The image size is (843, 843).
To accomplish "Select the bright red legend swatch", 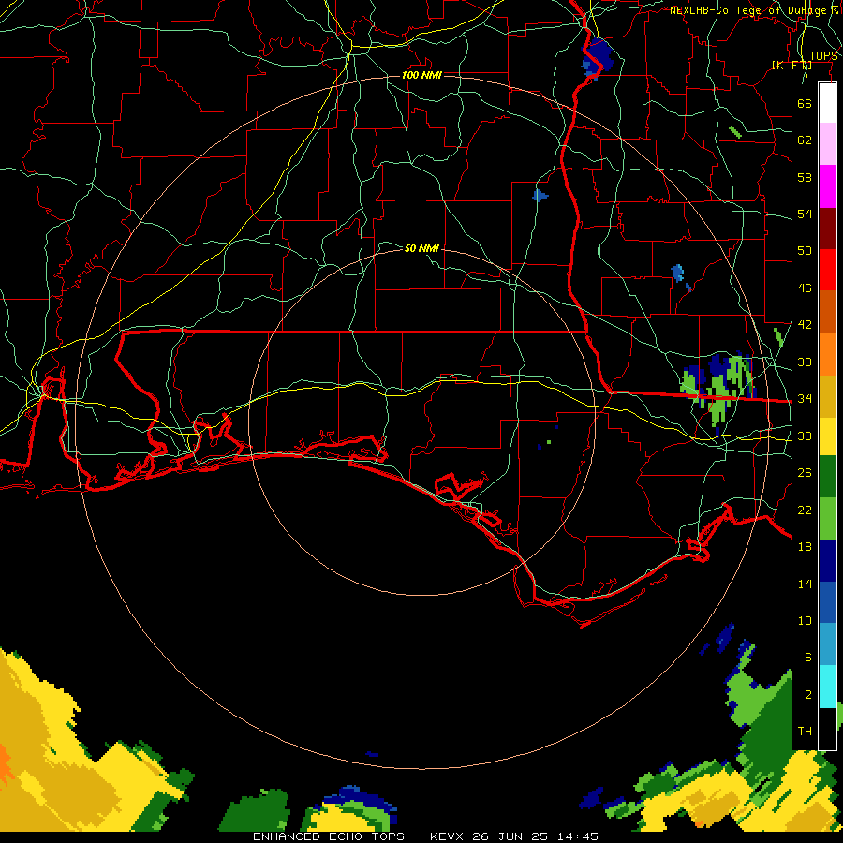I will [827, 270].
